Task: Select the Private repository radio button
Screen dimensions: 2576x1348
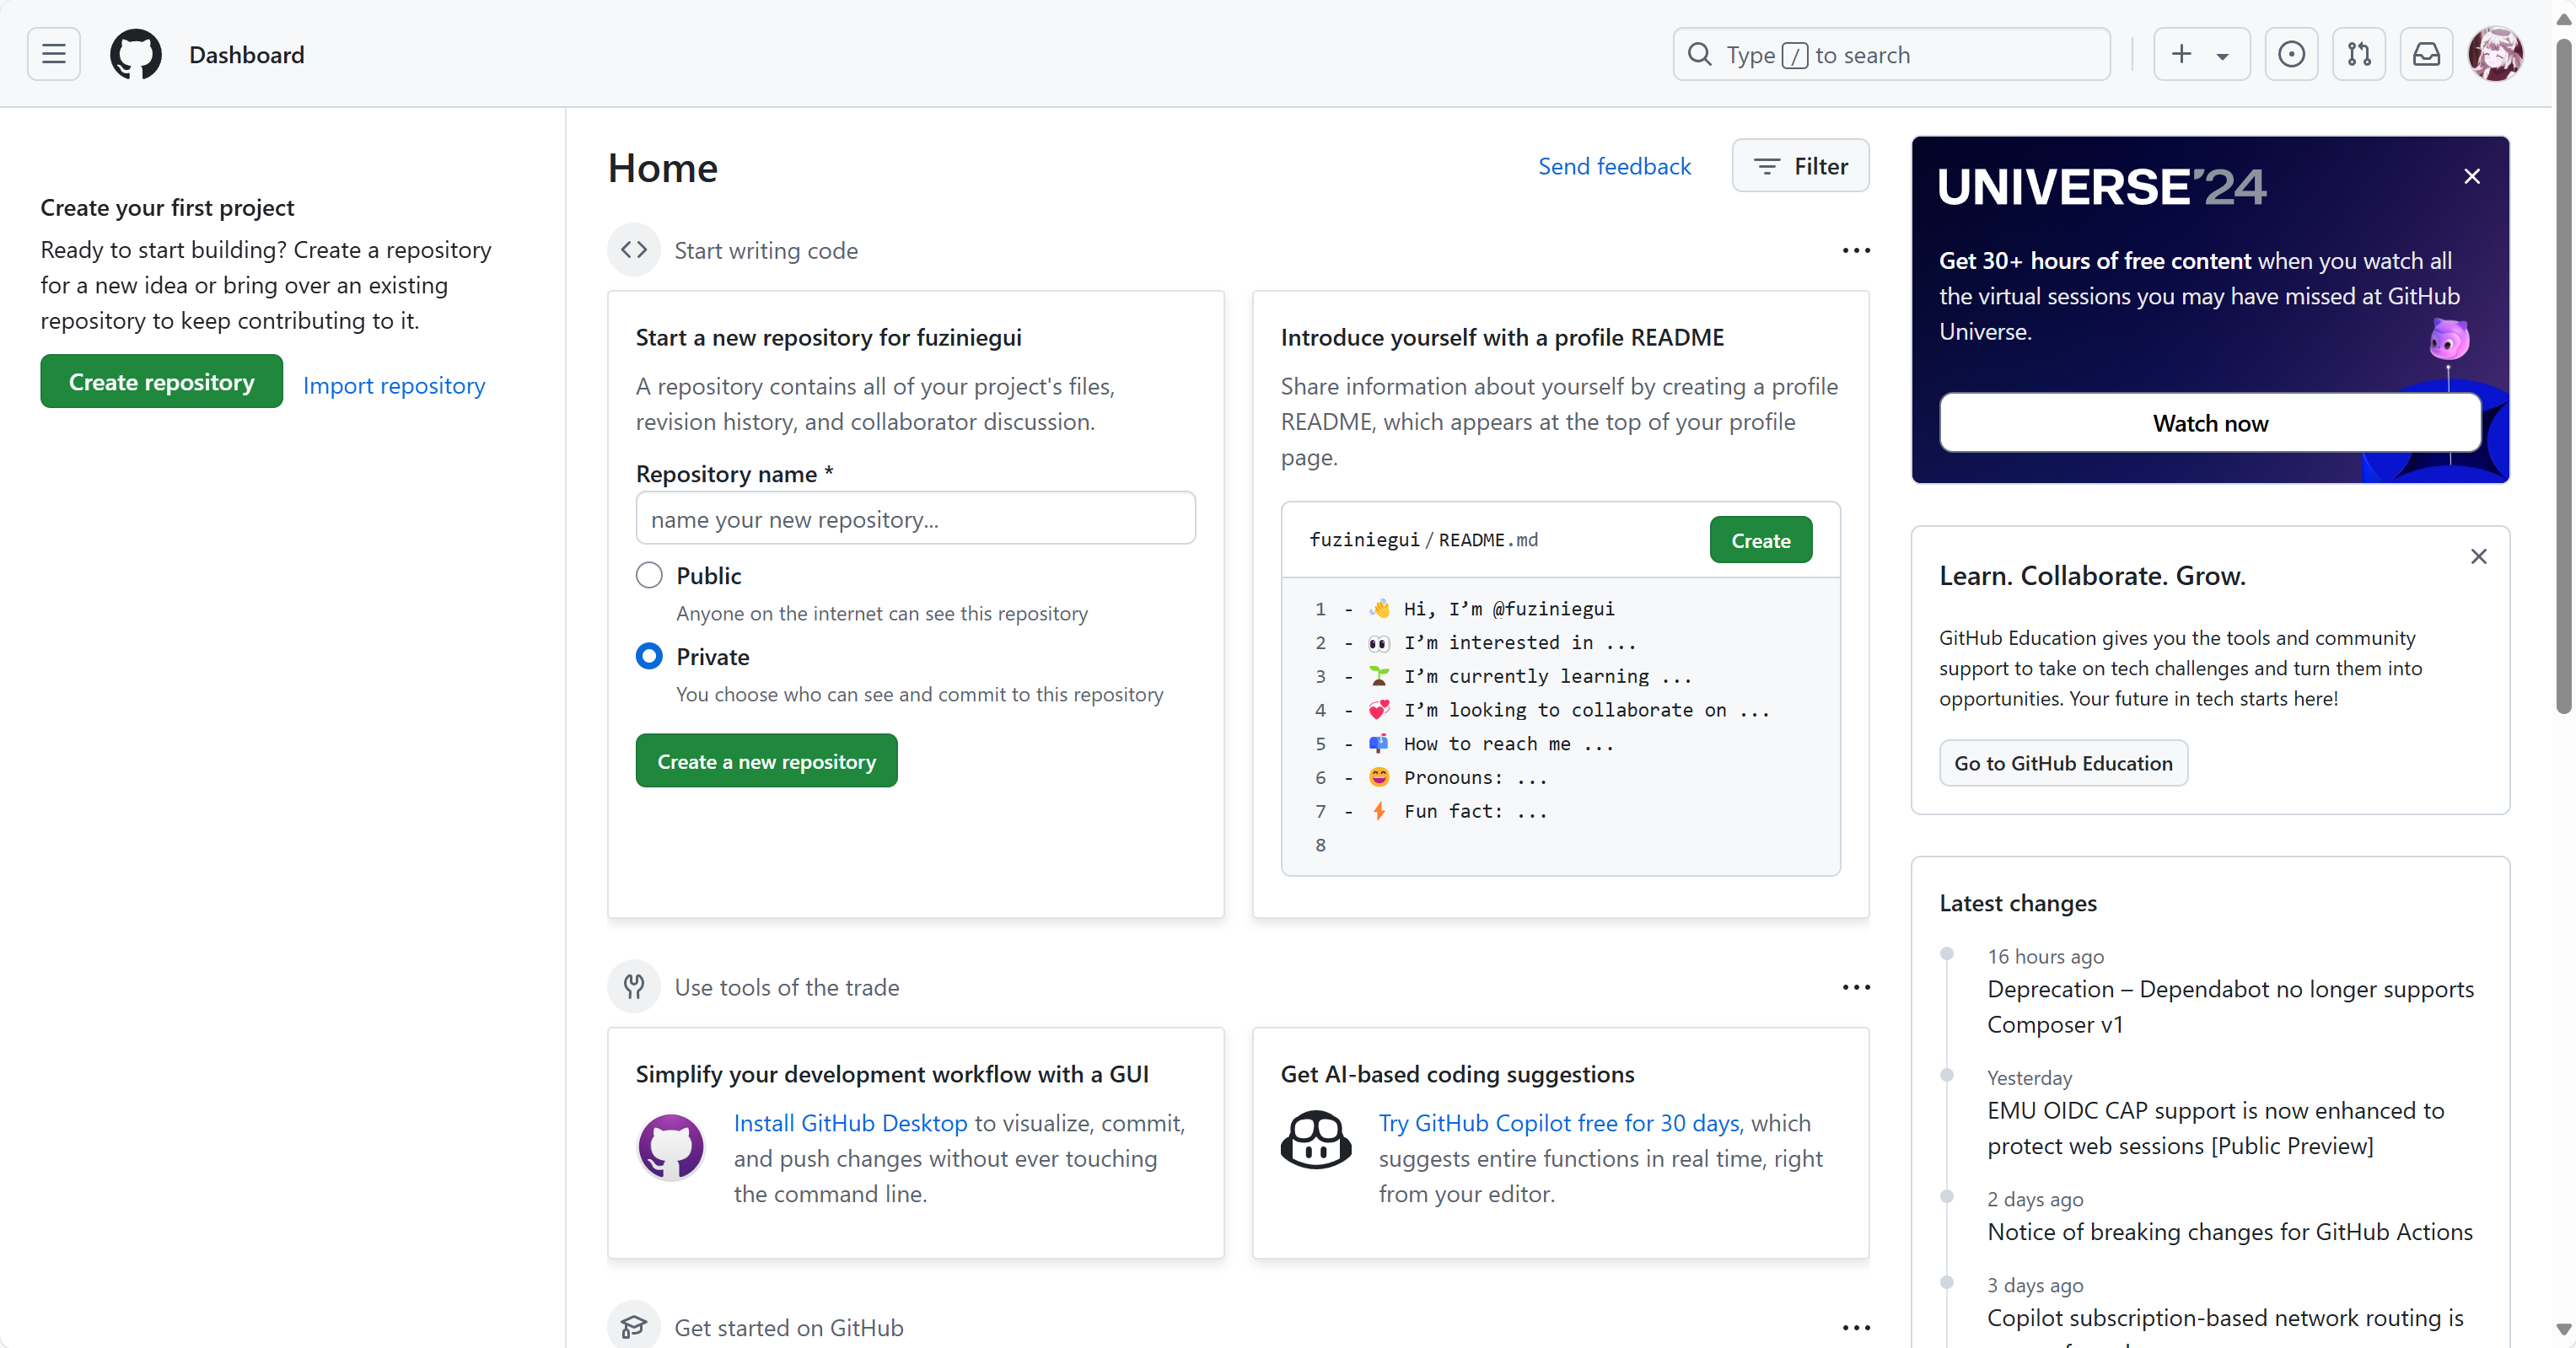Action: [649, 656]
